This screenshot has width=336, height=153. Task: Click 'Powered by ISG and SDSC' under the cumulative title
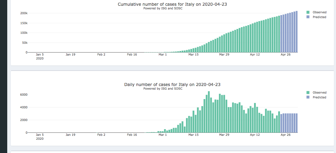coord(163,8)
